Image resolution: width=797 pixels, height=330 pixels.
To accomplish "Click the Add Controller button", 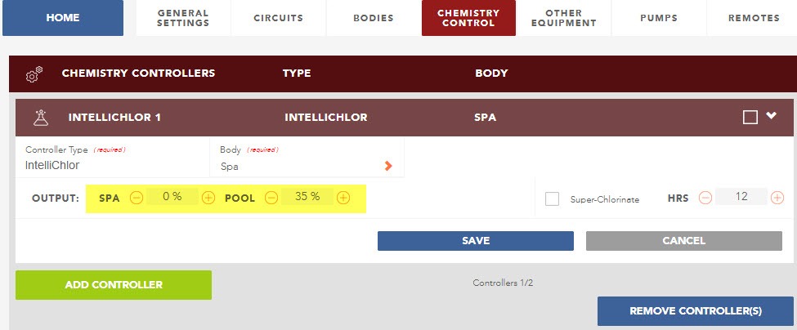I will 114,285.
